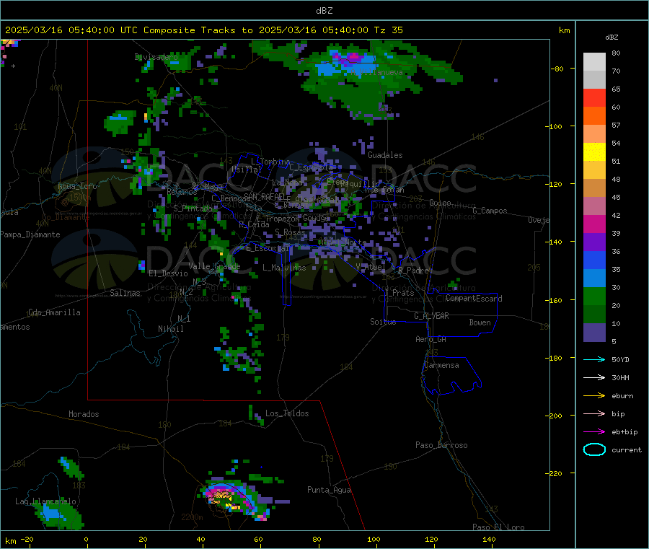The image size is (649, 549).
Task: Select the bright green 20-30 dBZ swatch
Action: pos(594,297)
